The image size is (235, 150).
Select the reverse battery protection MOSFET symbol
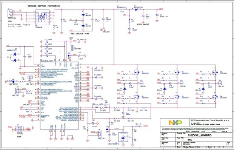42,17
